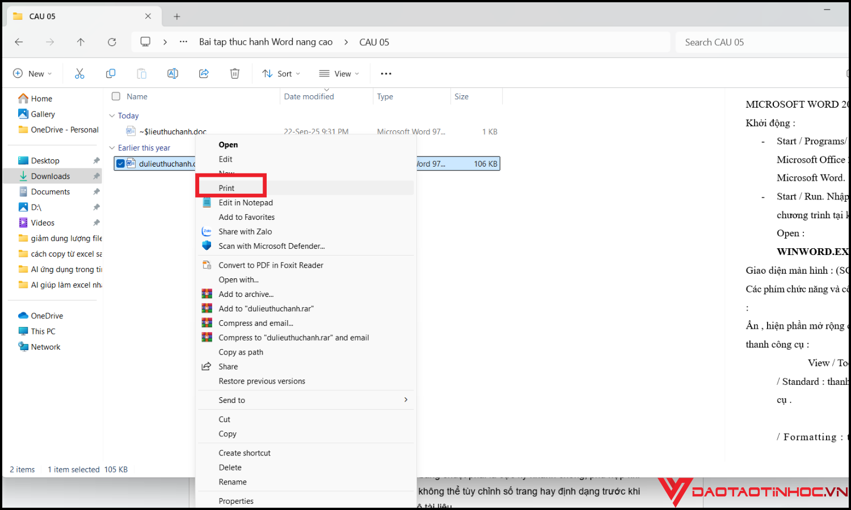Screen dimensions: 851x510
Task: Click the Share icon in toolbar
Action: 204,74
